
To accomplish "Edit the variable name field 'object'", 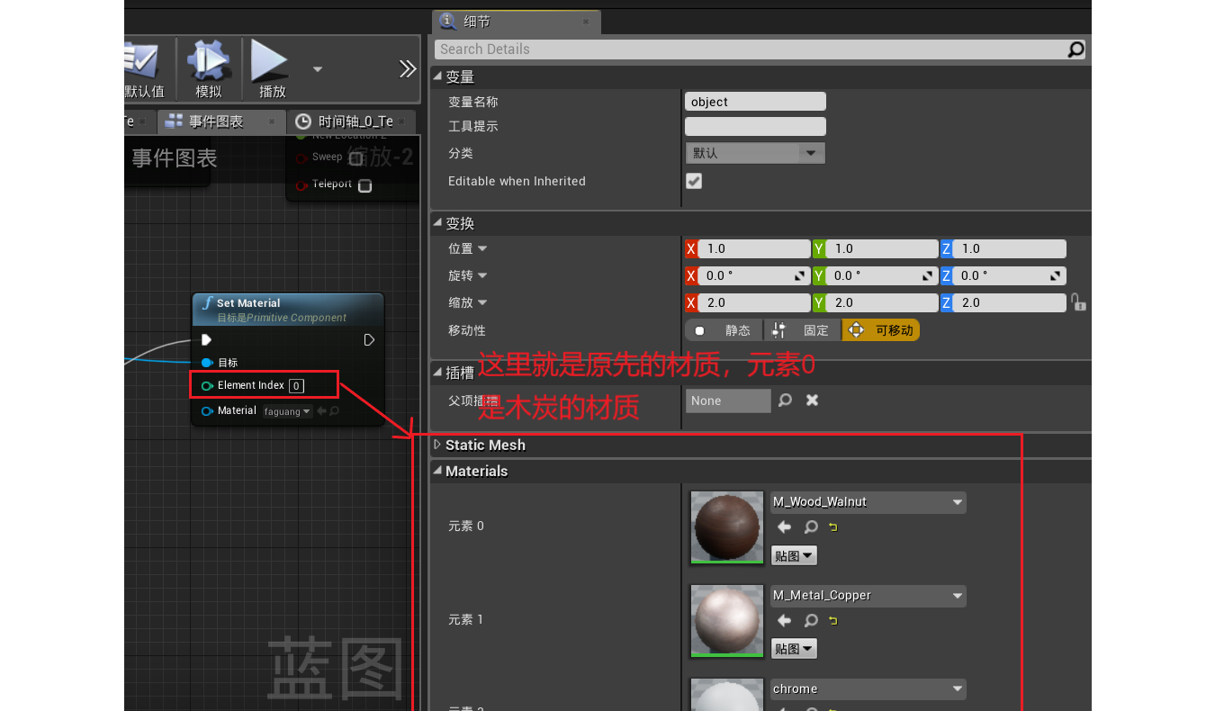I will (755, 102).
